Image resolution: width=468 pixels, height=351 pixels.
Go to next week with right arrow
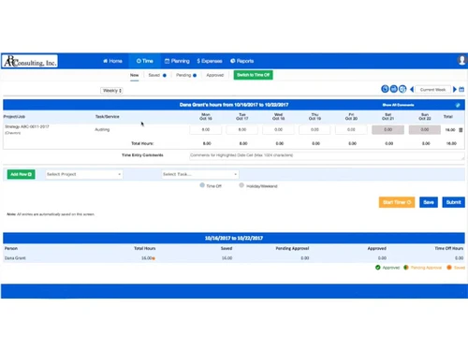455,90
